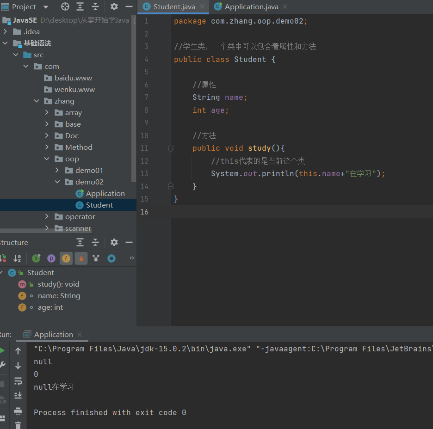Expand all in Project panel toolbar
Screen dimensions: 433x429
[x=80, y=6]
